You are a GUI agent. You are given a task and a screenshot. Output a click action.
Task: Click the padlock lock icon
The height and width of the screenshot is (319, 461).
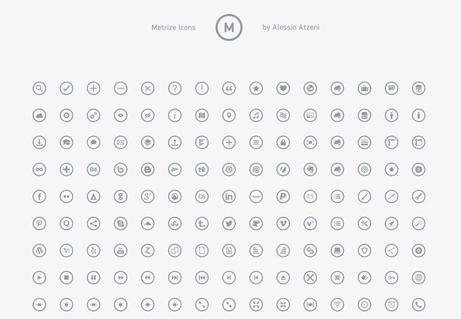pyautogui.click(x=283, y=142)
